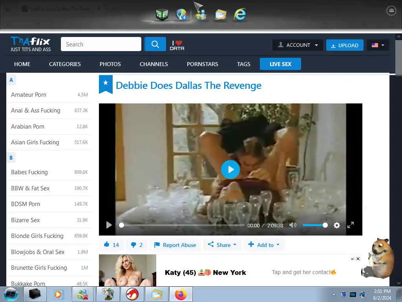Open Firefox from the taskbar
This screenshot has height=302, width=402.
coord(181,294)
